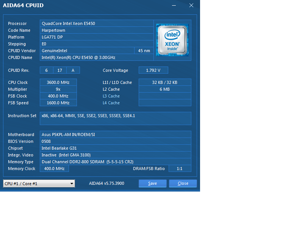Close the AIDA64 CPUID window using X

click(x=191, y=5)
